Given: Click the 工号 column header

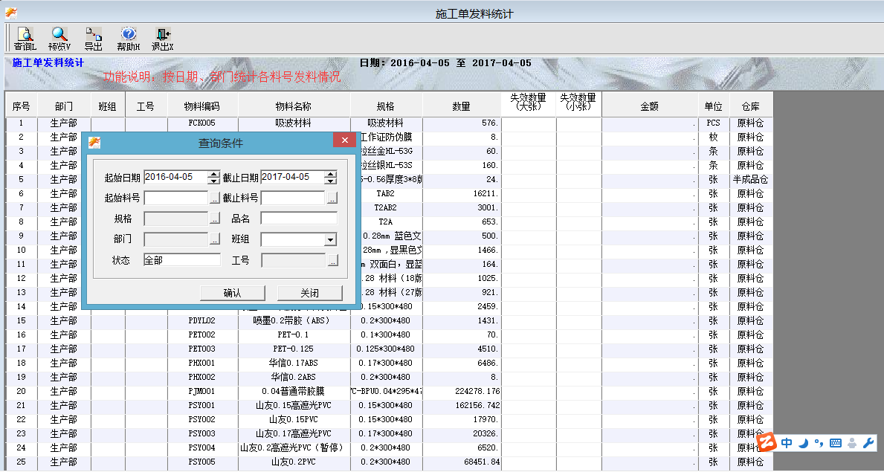Looking at the screenshot, I should pyautogui.click(x=146, y=106).
